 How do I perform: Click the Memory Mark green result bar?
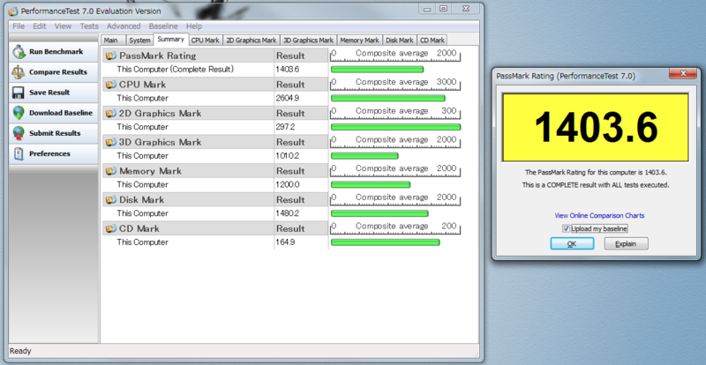[x=371, y=184]
